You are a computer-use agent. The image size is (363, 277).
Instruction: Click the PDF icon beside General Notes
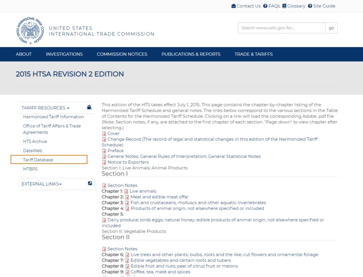[x=104, y=157]
